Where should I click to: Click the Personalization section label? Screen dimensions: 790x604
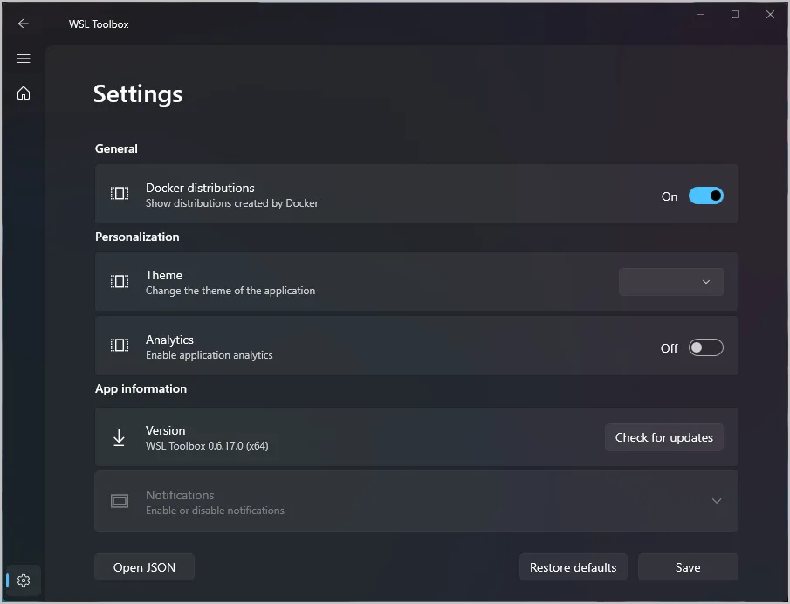(x=137, y=237)
